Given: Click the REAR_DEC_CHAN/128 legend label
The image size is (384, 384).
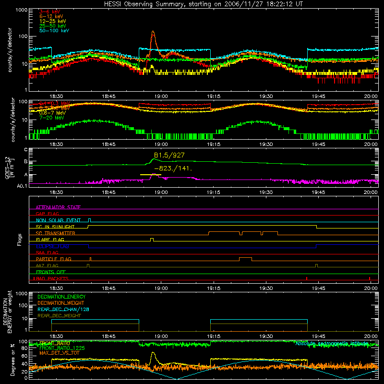Looking at the screenshot, I should tap(63, 309).
